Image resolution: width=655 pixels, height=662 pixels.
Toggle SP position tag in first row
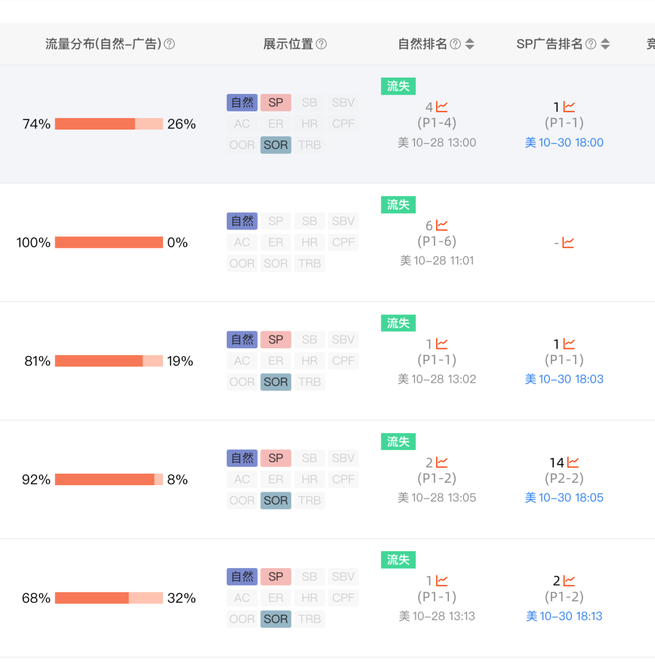click(x=276, y=102)
